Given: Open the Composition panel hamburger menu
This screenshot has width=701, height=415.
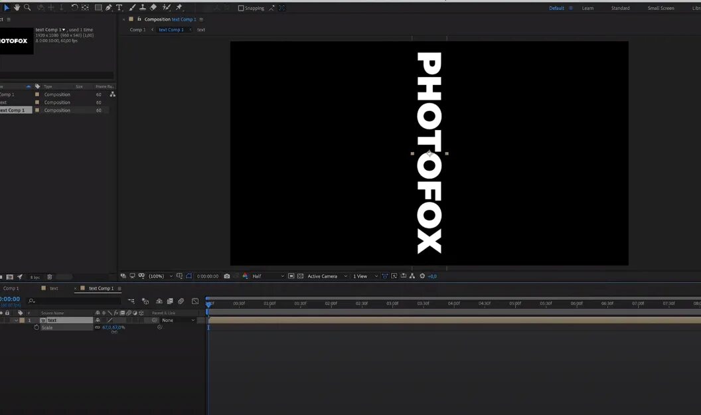Looking at the screenshot, I should 201,19.
